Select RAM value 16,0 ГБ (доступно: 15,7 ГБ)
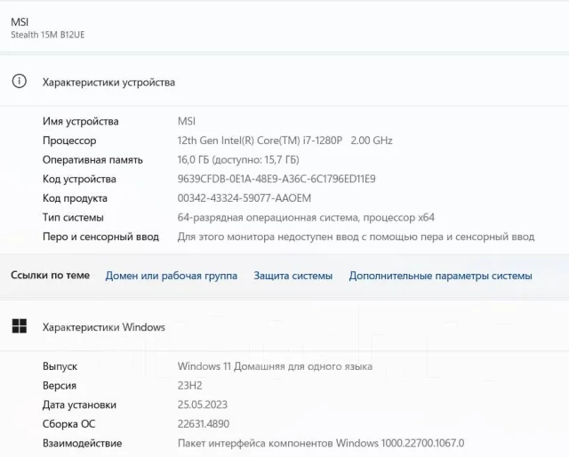 pos(238,160)
